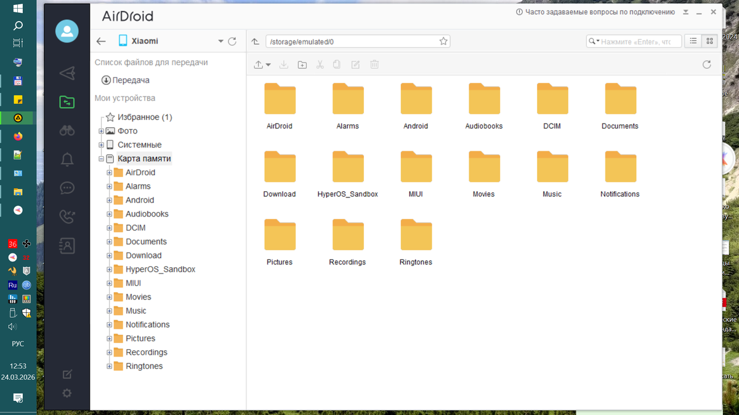
Task: Select the Files folder sidebar icon
Action: coord(67,102)
